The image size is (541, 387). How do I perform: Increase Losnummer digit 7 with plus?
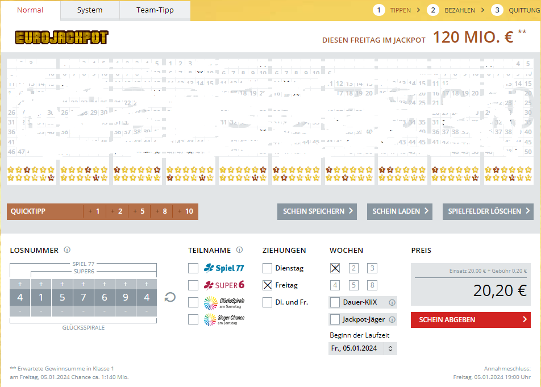click(x=83, y=284)
